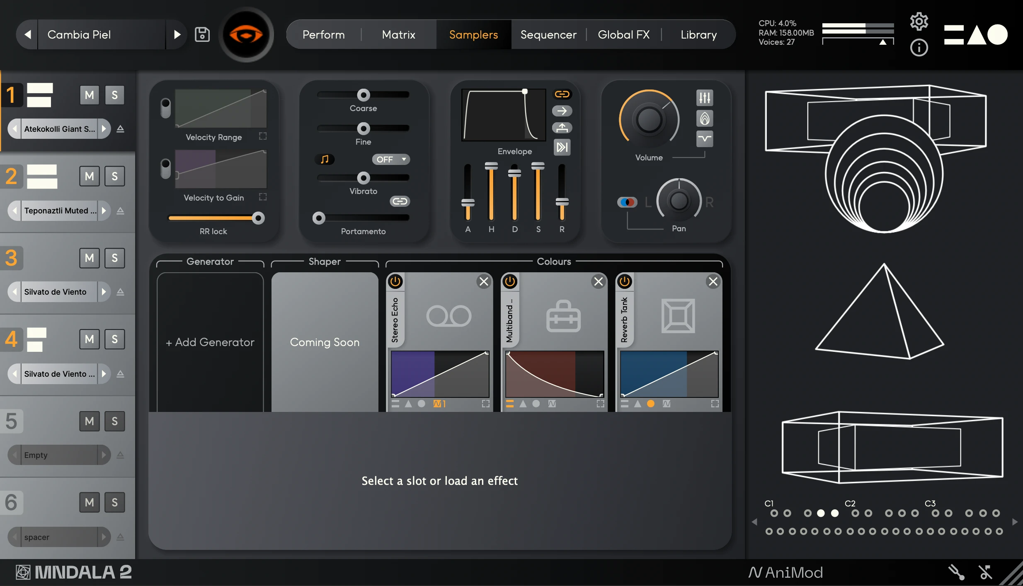
Task: Toggle Stereo Echo power button
Action: [395, 281]
